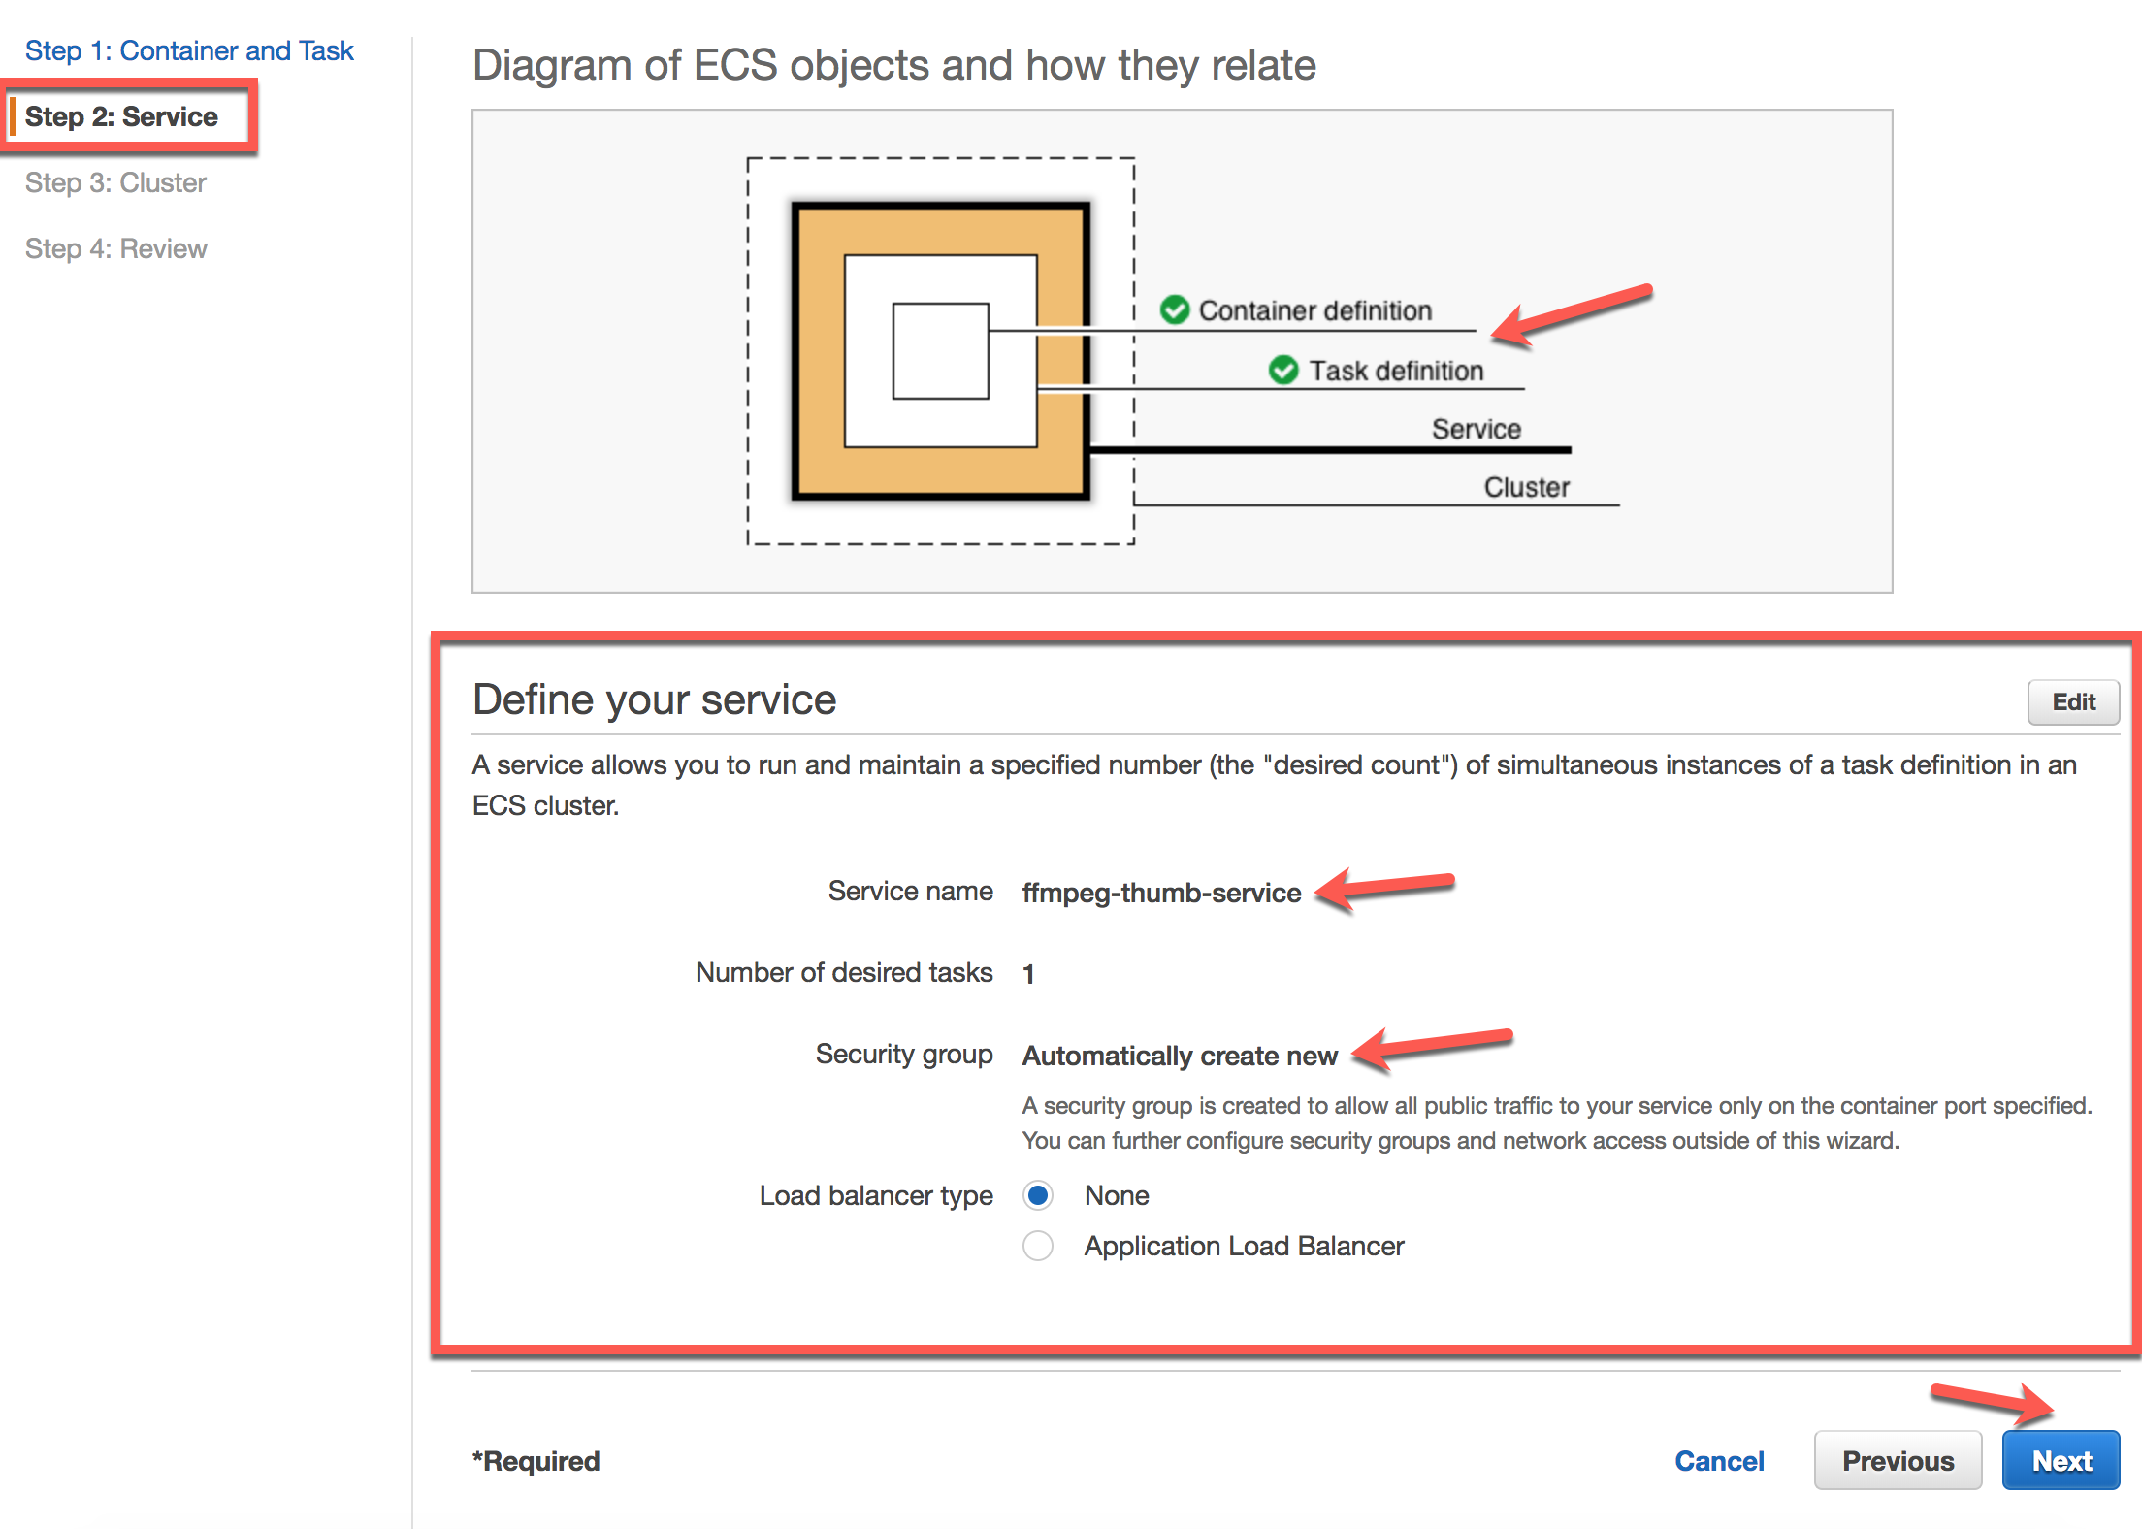Open Step 4: Review step

(x=114, y=248)
